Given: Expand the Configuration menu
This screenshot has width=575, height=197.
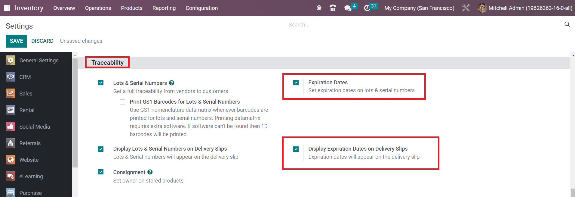Looking at the screenshot, I should (x=201, y=8).
